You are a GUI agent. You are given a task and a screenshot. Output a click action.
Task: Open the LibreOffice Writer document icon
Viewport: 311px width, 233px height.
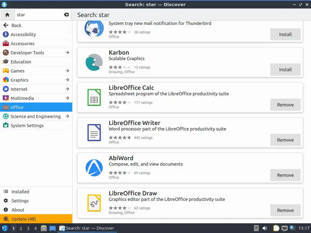[94, 133]
